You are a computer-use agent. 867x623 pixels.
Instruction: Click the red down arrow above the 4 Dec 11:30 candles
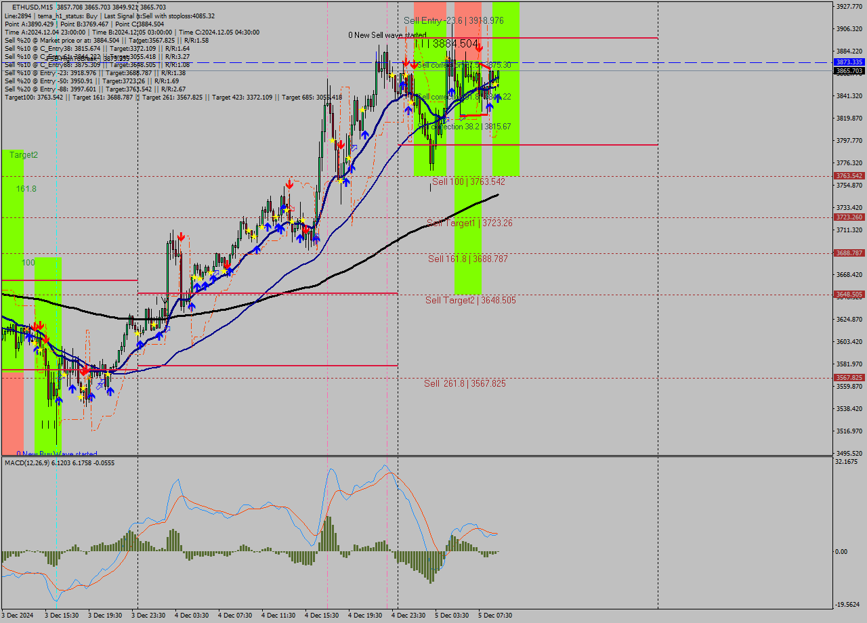pos(289,184)
